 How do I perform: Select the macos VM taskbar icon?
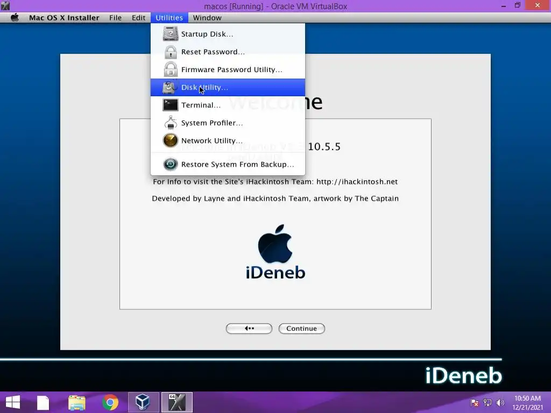(176, 402)
